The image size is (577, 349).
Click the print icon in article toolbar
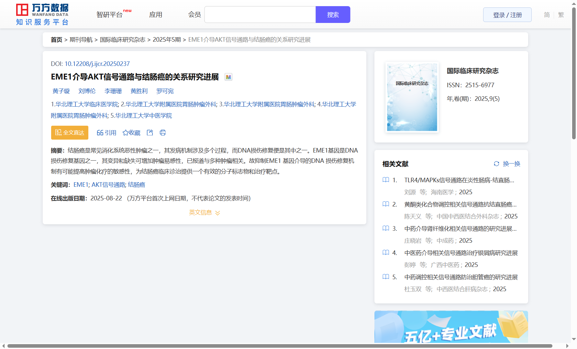pos(163,132)
